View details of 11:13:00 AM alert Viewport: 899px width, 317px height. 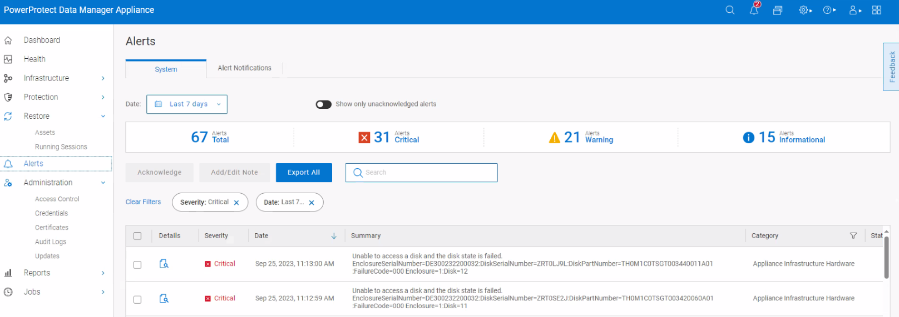pos(164,264)
